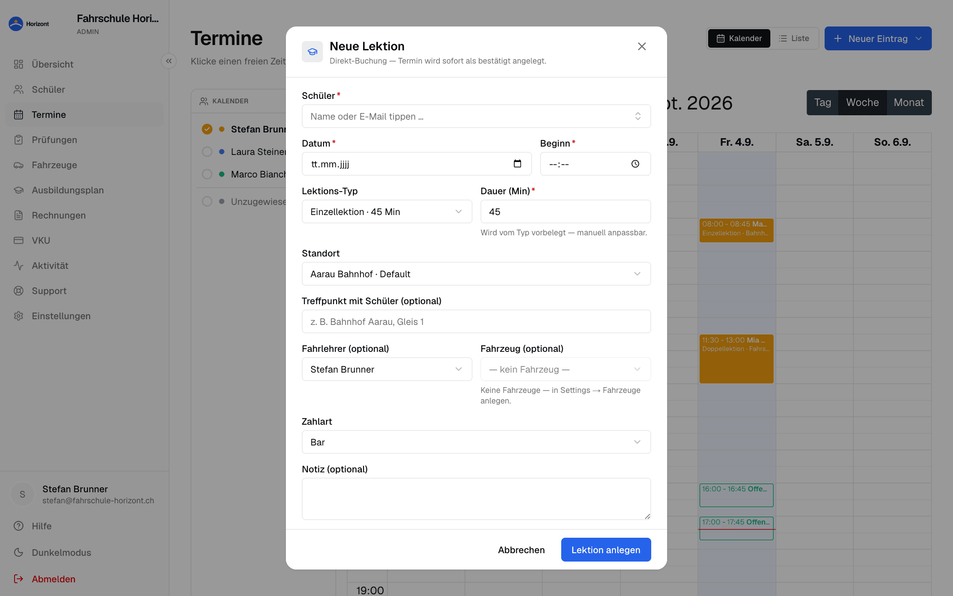Close the Neue Lektion dialog
Screen dimensions: 953x596
point(642,46)
